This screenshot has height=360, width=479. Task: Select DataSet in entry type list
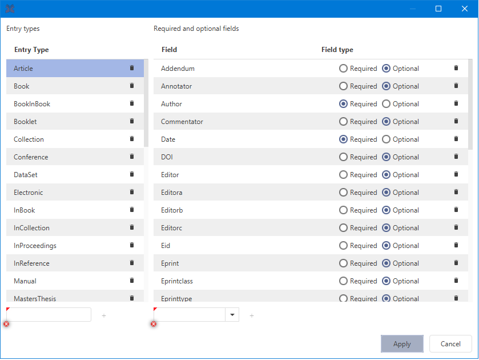pyautogui.click(x=26, y=175)
